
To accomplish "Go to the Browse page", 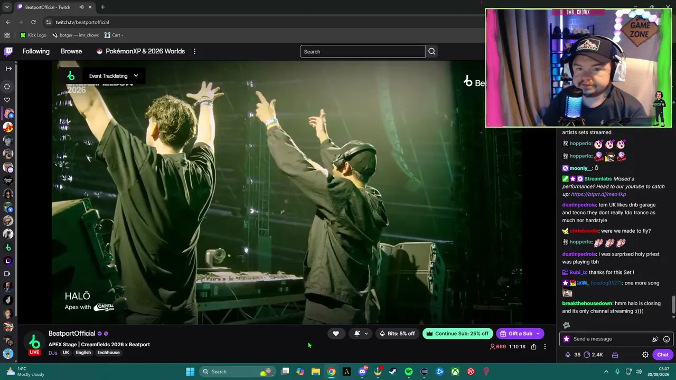I will pyautogui.click(x=71, y=51).
